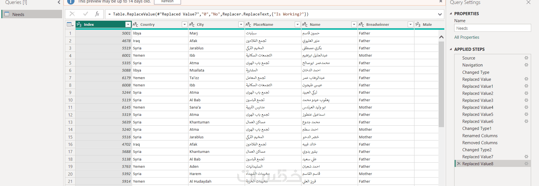This screenshot has height=186, width=539.
Task: Select the Needs query in Queries pane
Action: click(x=18, y=15)
